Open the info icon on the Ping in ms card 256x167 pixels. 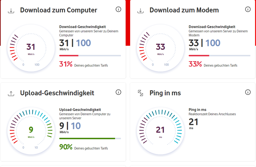pyautogui.click(x=248, y=92)
